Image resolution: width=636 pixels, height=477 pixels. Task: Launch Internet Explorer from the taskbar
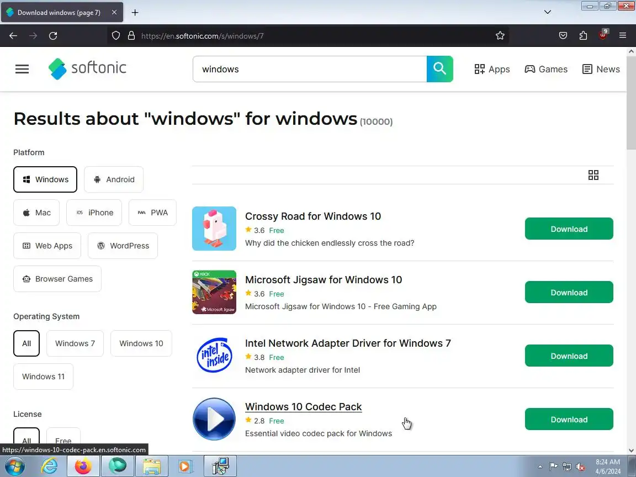50,467
